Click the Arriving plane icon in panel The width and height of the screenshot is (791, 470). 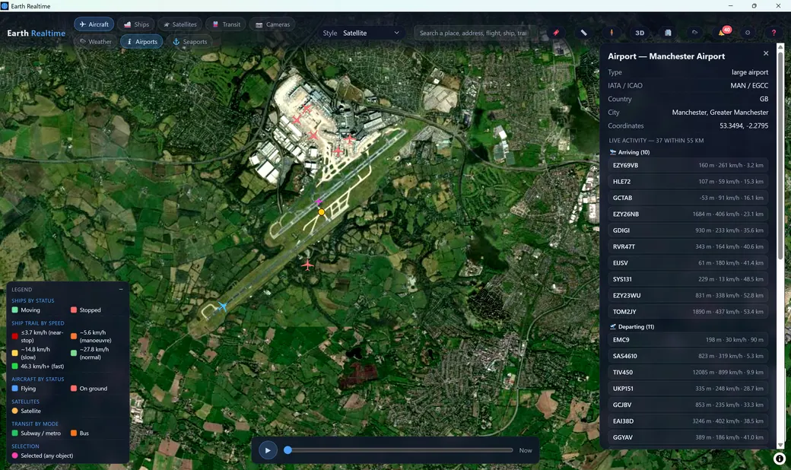coord(613,152)
